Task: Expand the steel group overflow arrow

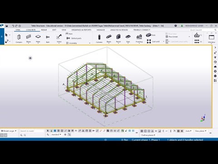Action: [x=89, y=43]
